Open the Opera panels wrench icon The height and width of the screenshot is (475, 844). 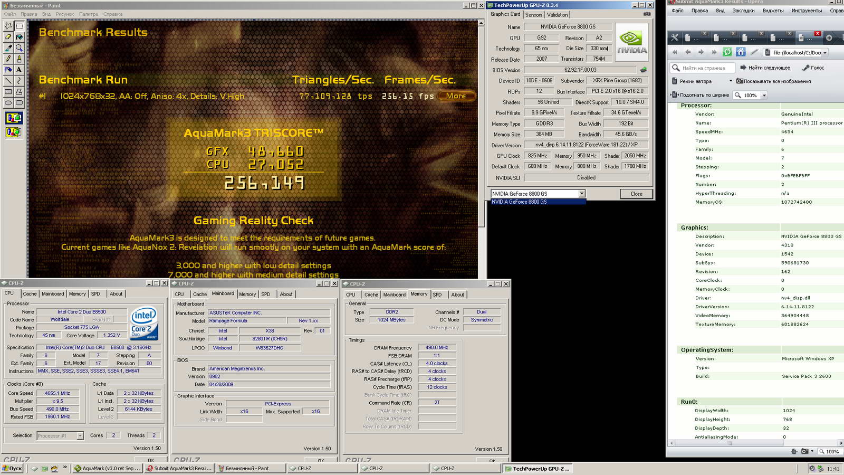click(675, 37)
